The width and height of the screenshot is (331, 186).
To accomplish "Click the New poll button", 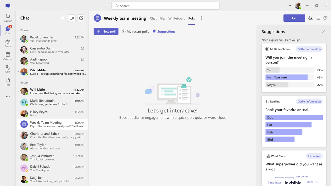I will 106,32.
